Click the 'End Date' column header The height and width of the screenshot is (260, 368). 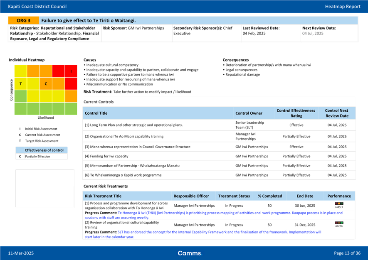(x=305, y=196)
